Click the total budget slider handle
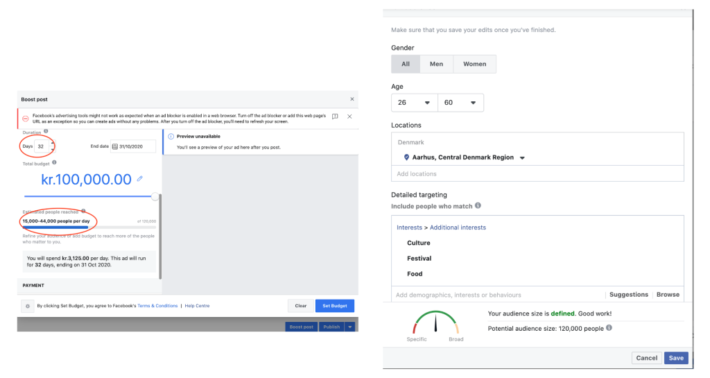 point(155,196)
